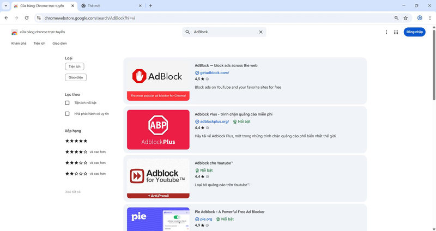Click 'Nổi bật' badge on Adblock Plus
The image size is (436, 231).
tap(241, 121)
